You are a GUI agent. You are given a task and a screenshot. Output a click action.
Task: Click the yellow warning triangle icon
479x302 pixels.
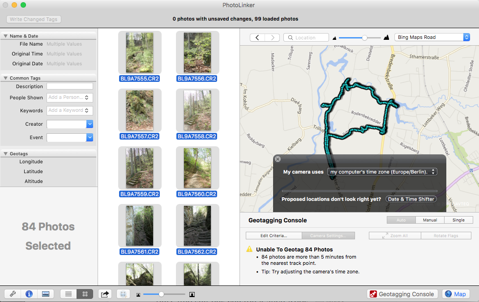[x=250, y=249]
